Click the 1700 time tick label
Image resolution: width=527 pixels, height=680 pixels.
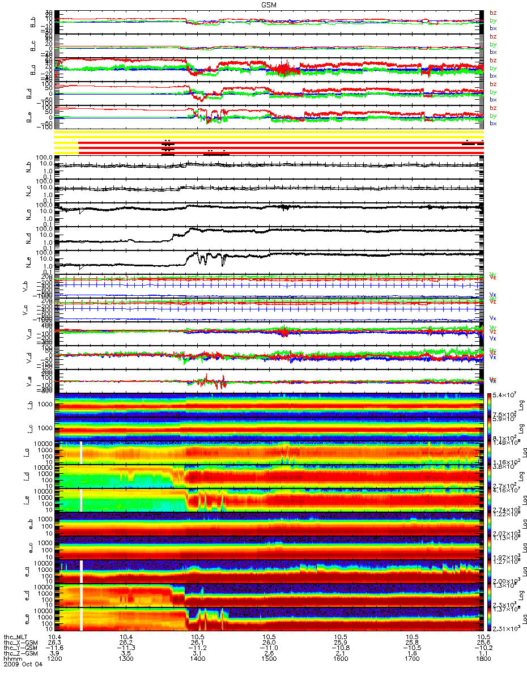point(411,658)
